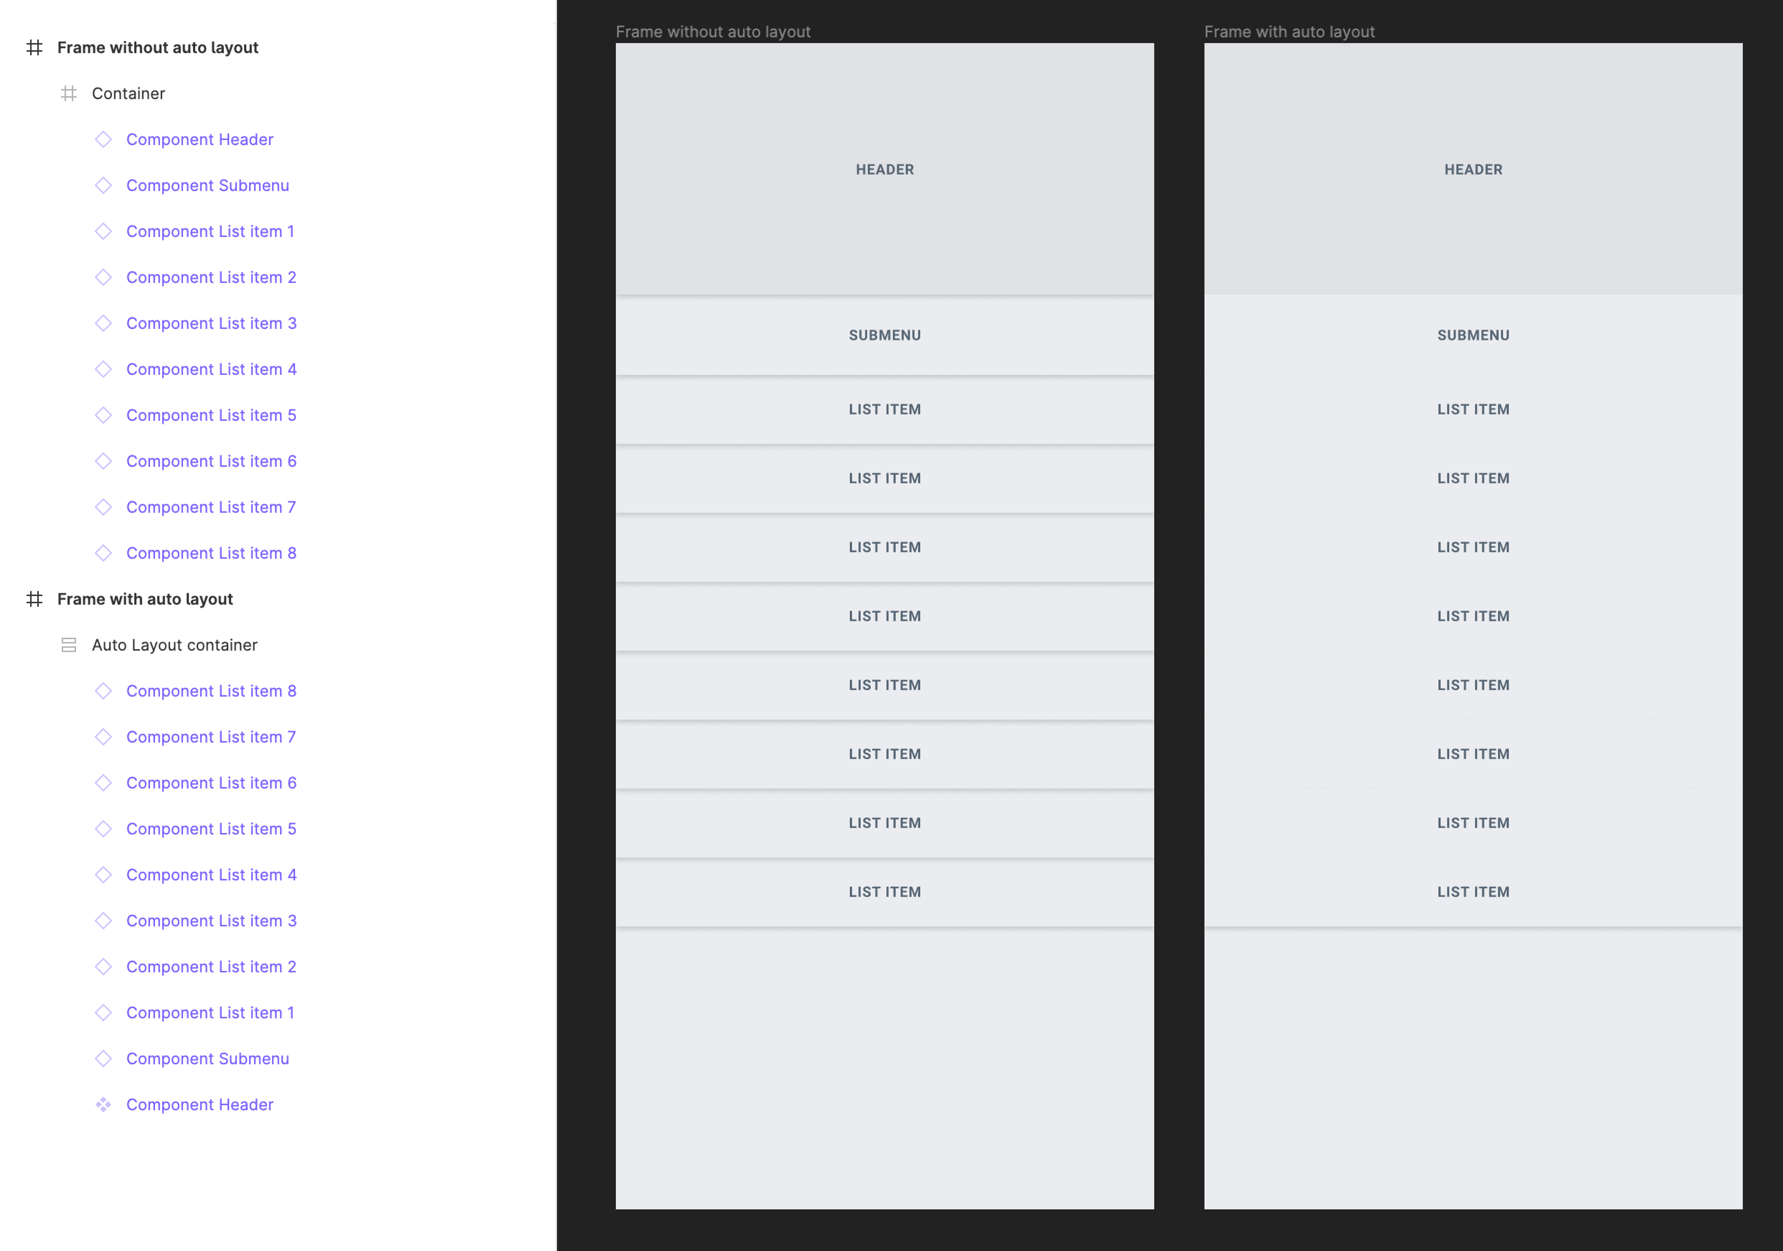Click diamond icon of List item 7 in Auto Layout container
Image resolution: width=1783 pixels, height=1251 pixels.
103,736
